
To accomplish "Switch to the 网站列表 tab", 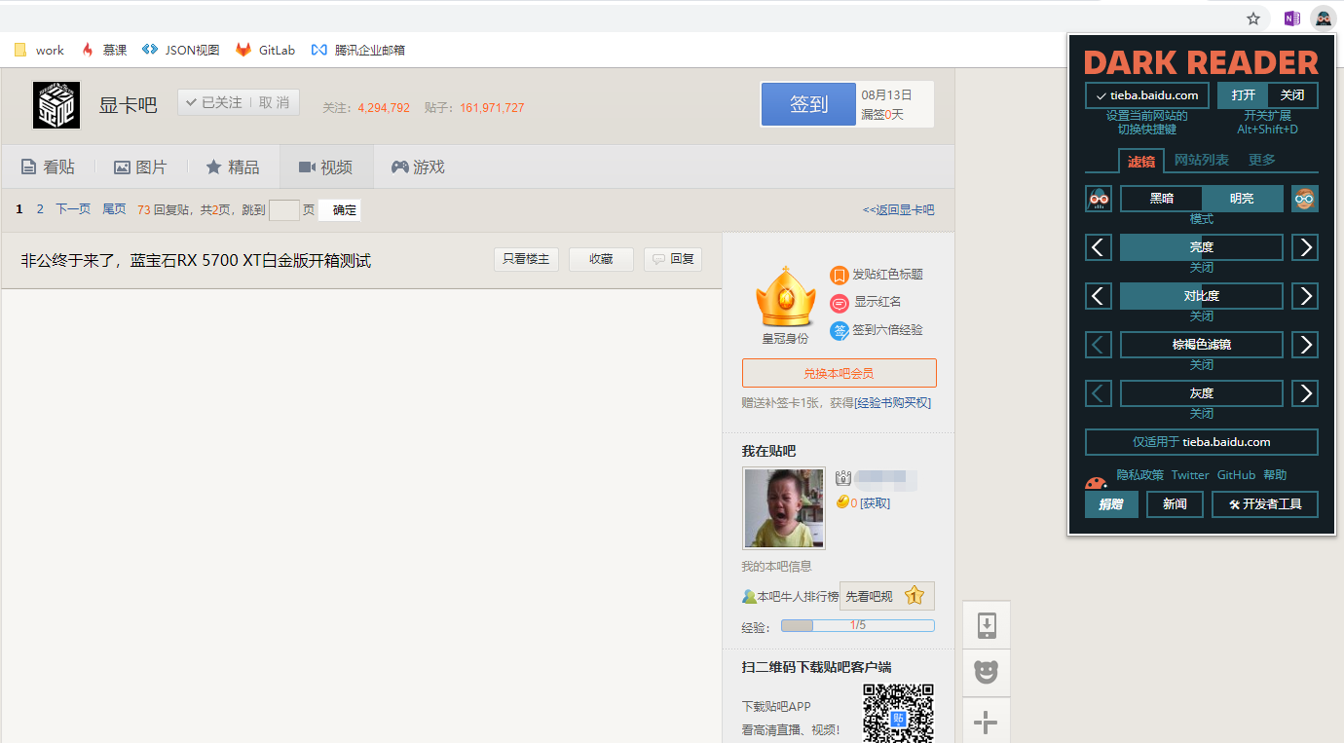I will click(x=1201, y=160).
